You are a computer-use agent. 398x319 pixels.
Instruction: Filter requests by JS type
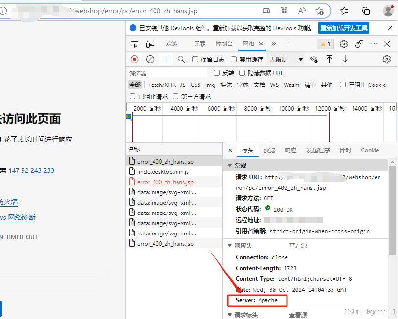tap(183, 85)
